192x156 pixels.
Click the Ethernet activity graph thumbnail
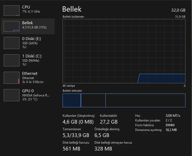pyautogui.click(x=12, y=78)
